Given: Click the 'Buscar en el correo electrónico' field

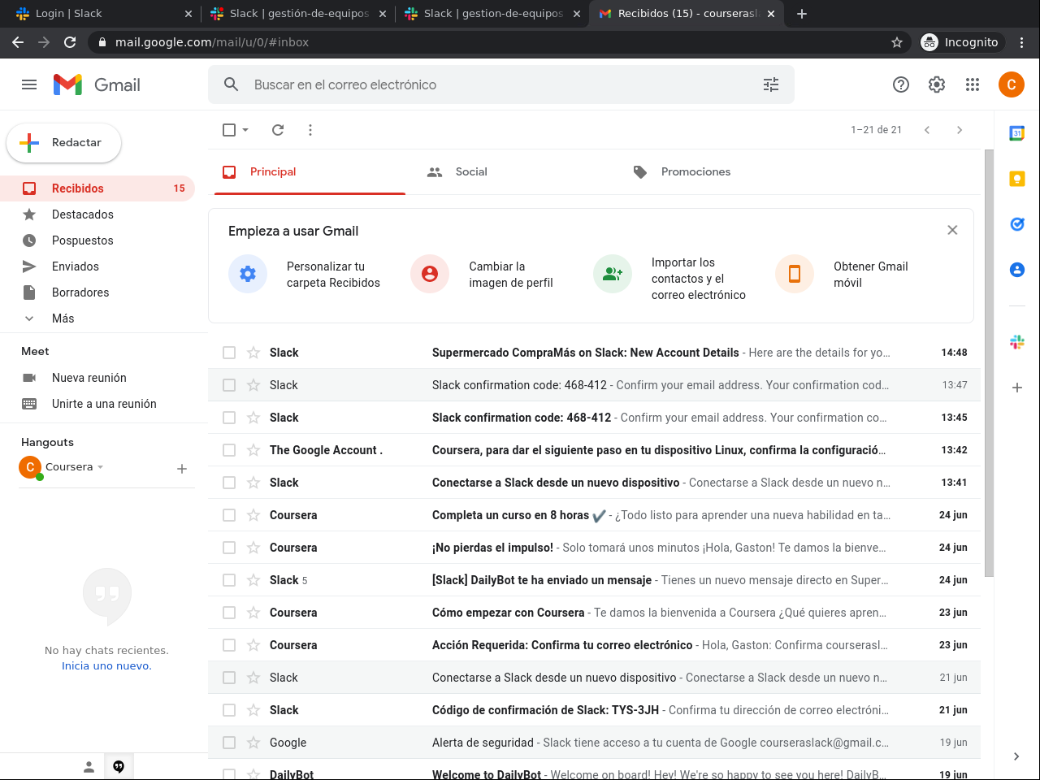Looking at the screenshot, I should pos(501,84).
